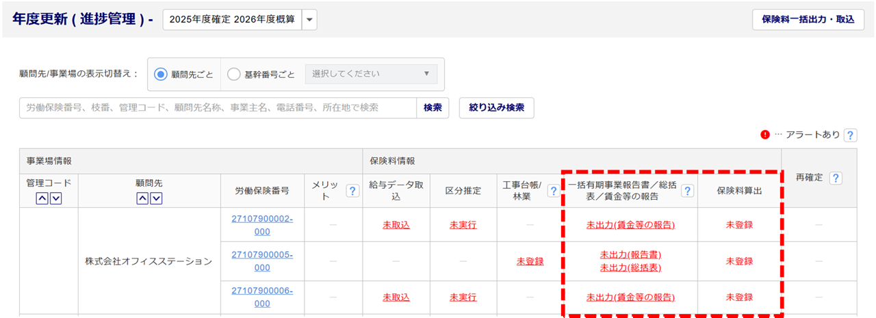
Task: Focus the 労働保険番号 search input field
Action: coord(218,107)
